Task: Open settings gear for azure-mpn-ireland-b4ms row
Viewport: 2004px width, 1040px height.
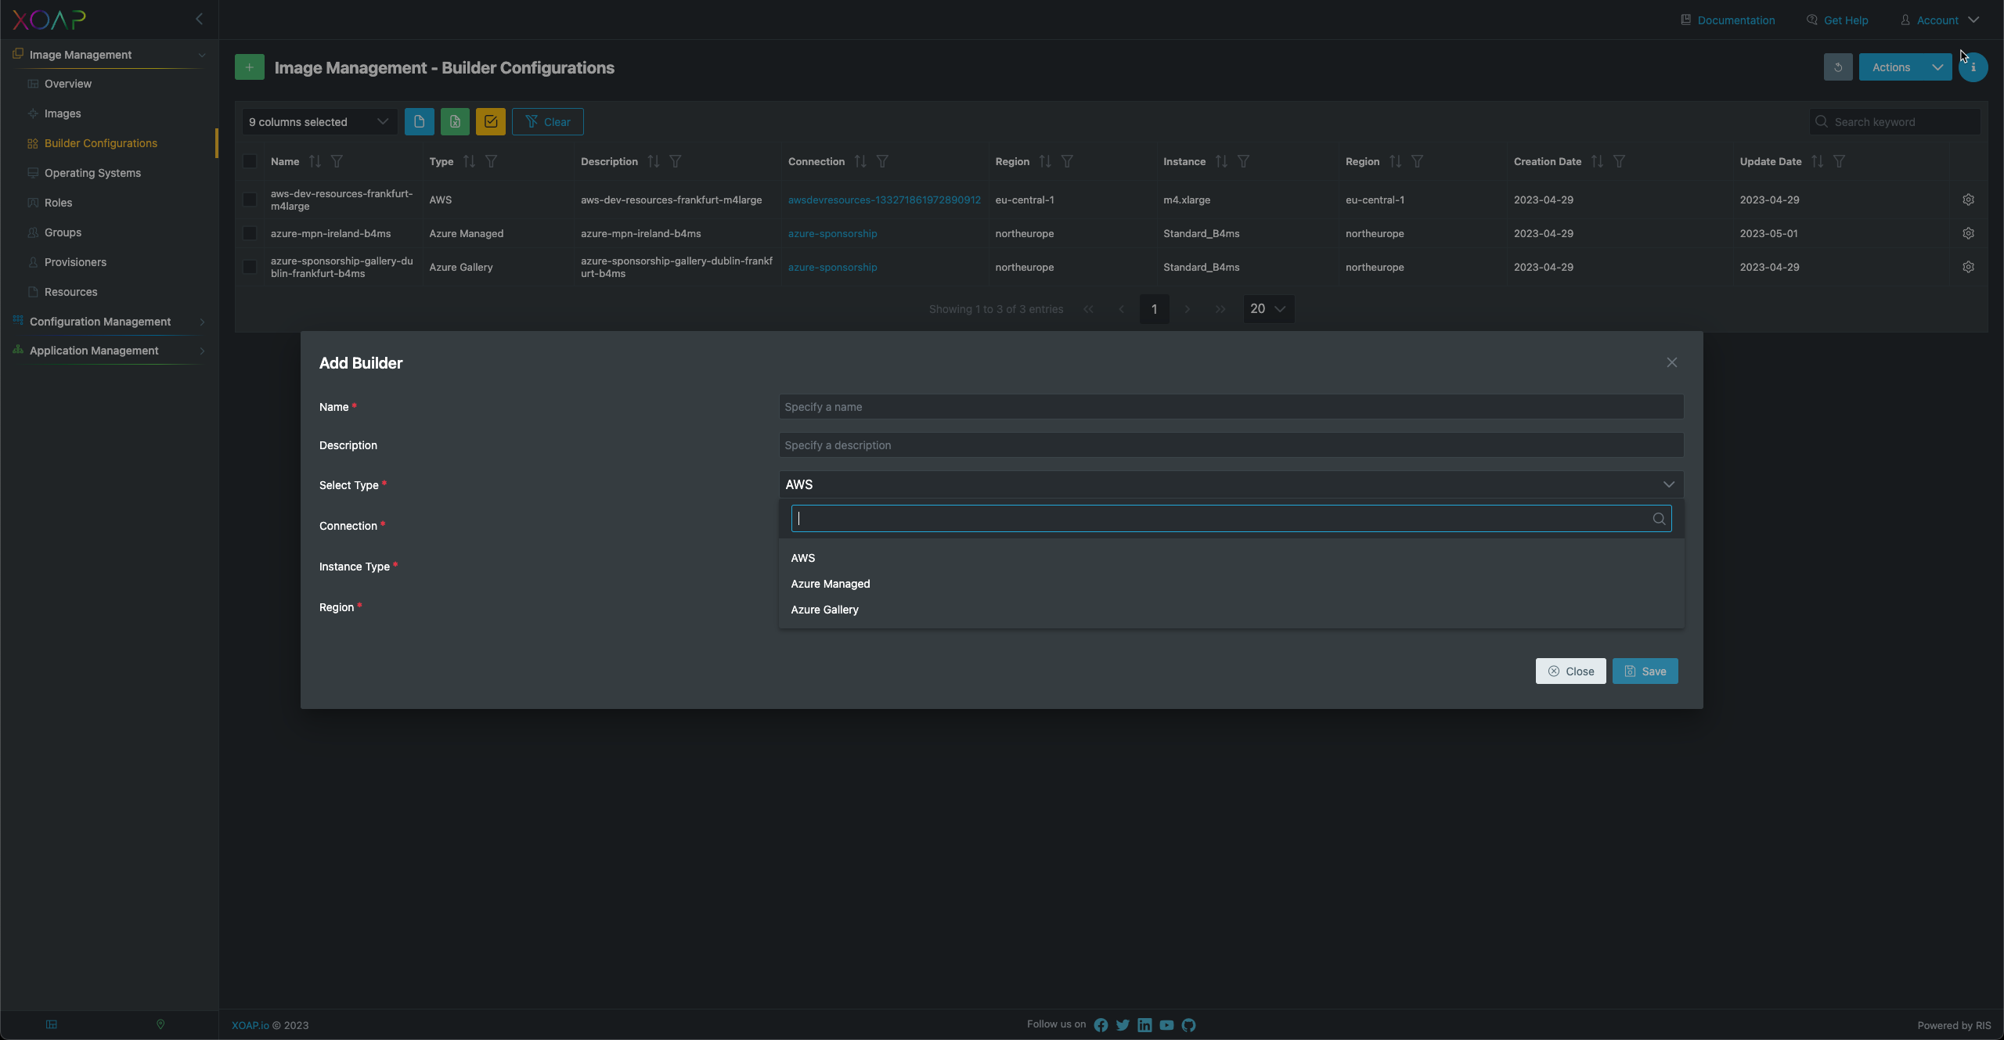Action: pyautogui.click(x=1968, y=233)
